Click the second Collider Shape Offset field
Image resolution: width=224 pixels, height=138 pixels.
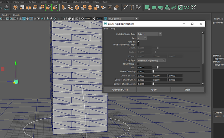[x=160, y=80]
